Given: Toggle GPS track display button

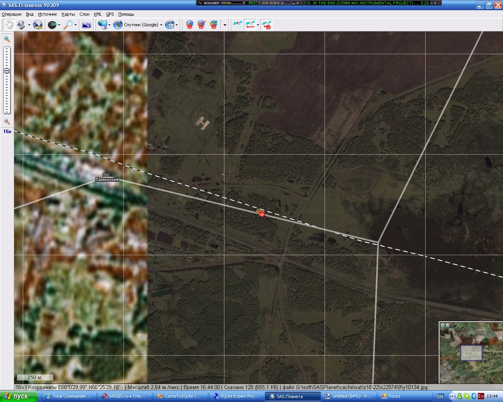Looking at the screenshot, I should pyautogui.click(x=250, y=25).
